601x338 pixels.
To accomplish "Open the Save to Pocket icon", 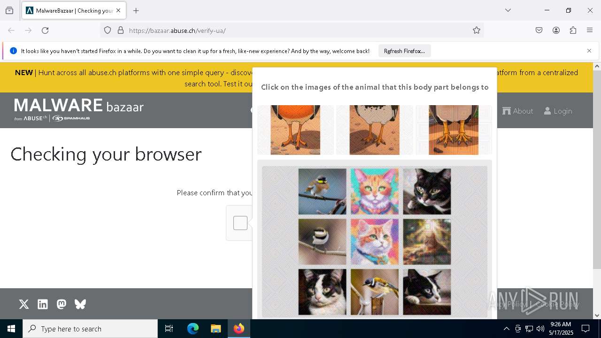I will pyautogui.click(x=539, y=31).
